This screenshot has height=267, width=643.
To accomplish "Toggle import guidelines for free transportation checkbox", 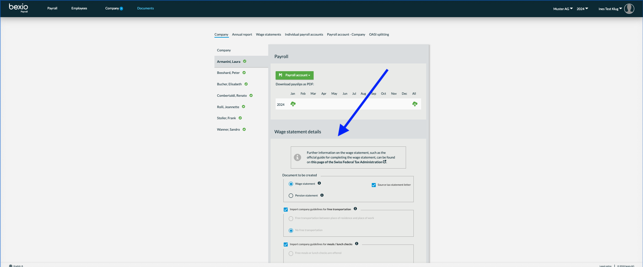I will point(286,210).
